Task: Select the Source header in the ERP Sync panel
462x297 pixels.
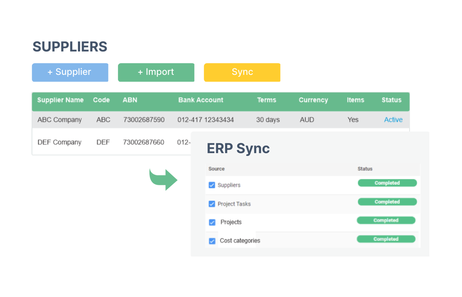Action: point(216,169)
